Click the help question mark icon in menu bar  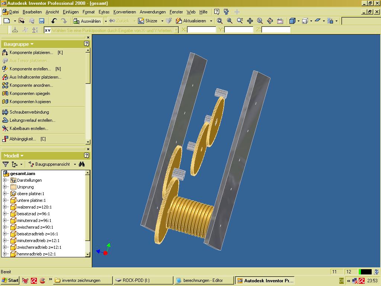217,12
